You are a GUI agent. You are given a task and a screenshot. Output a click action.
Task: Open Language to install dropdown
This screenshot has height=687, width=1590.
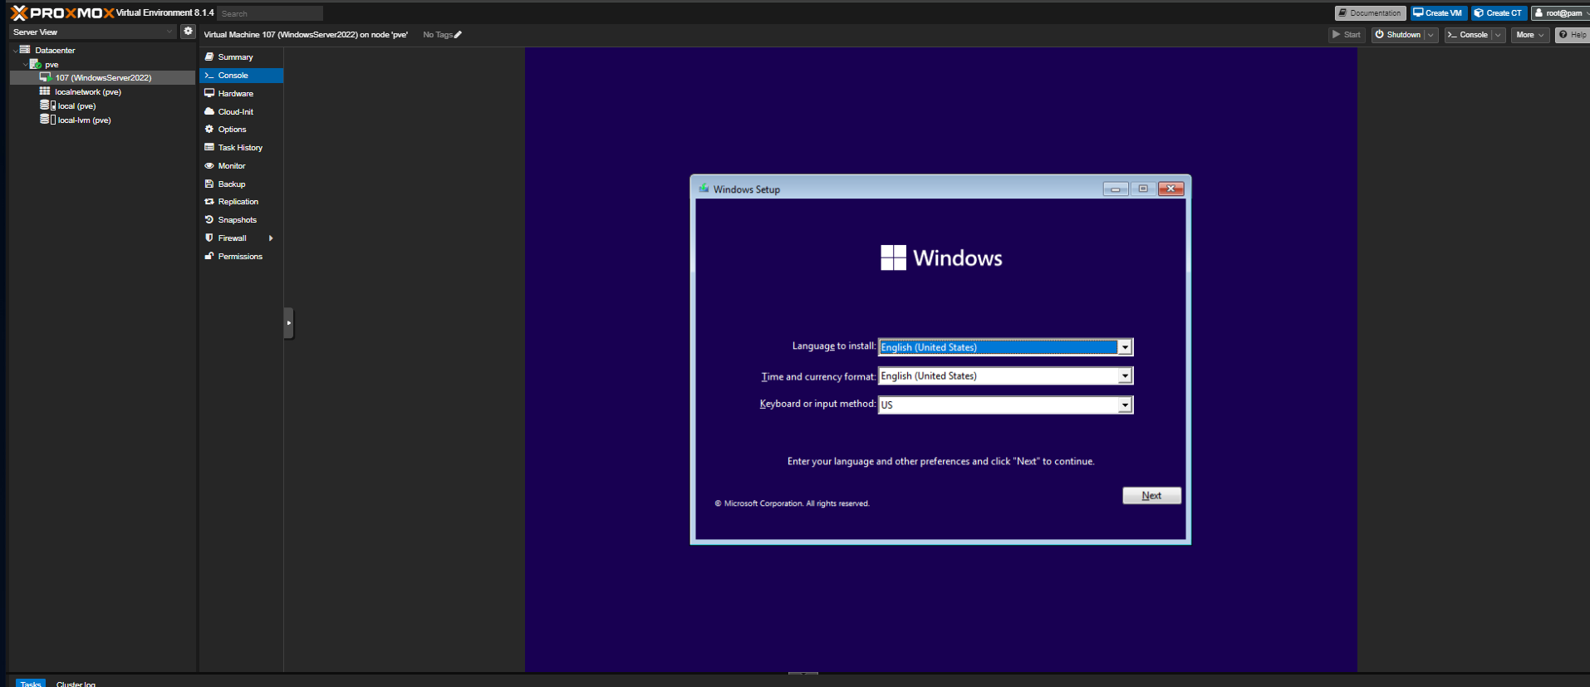click(x=1125, y=347)
